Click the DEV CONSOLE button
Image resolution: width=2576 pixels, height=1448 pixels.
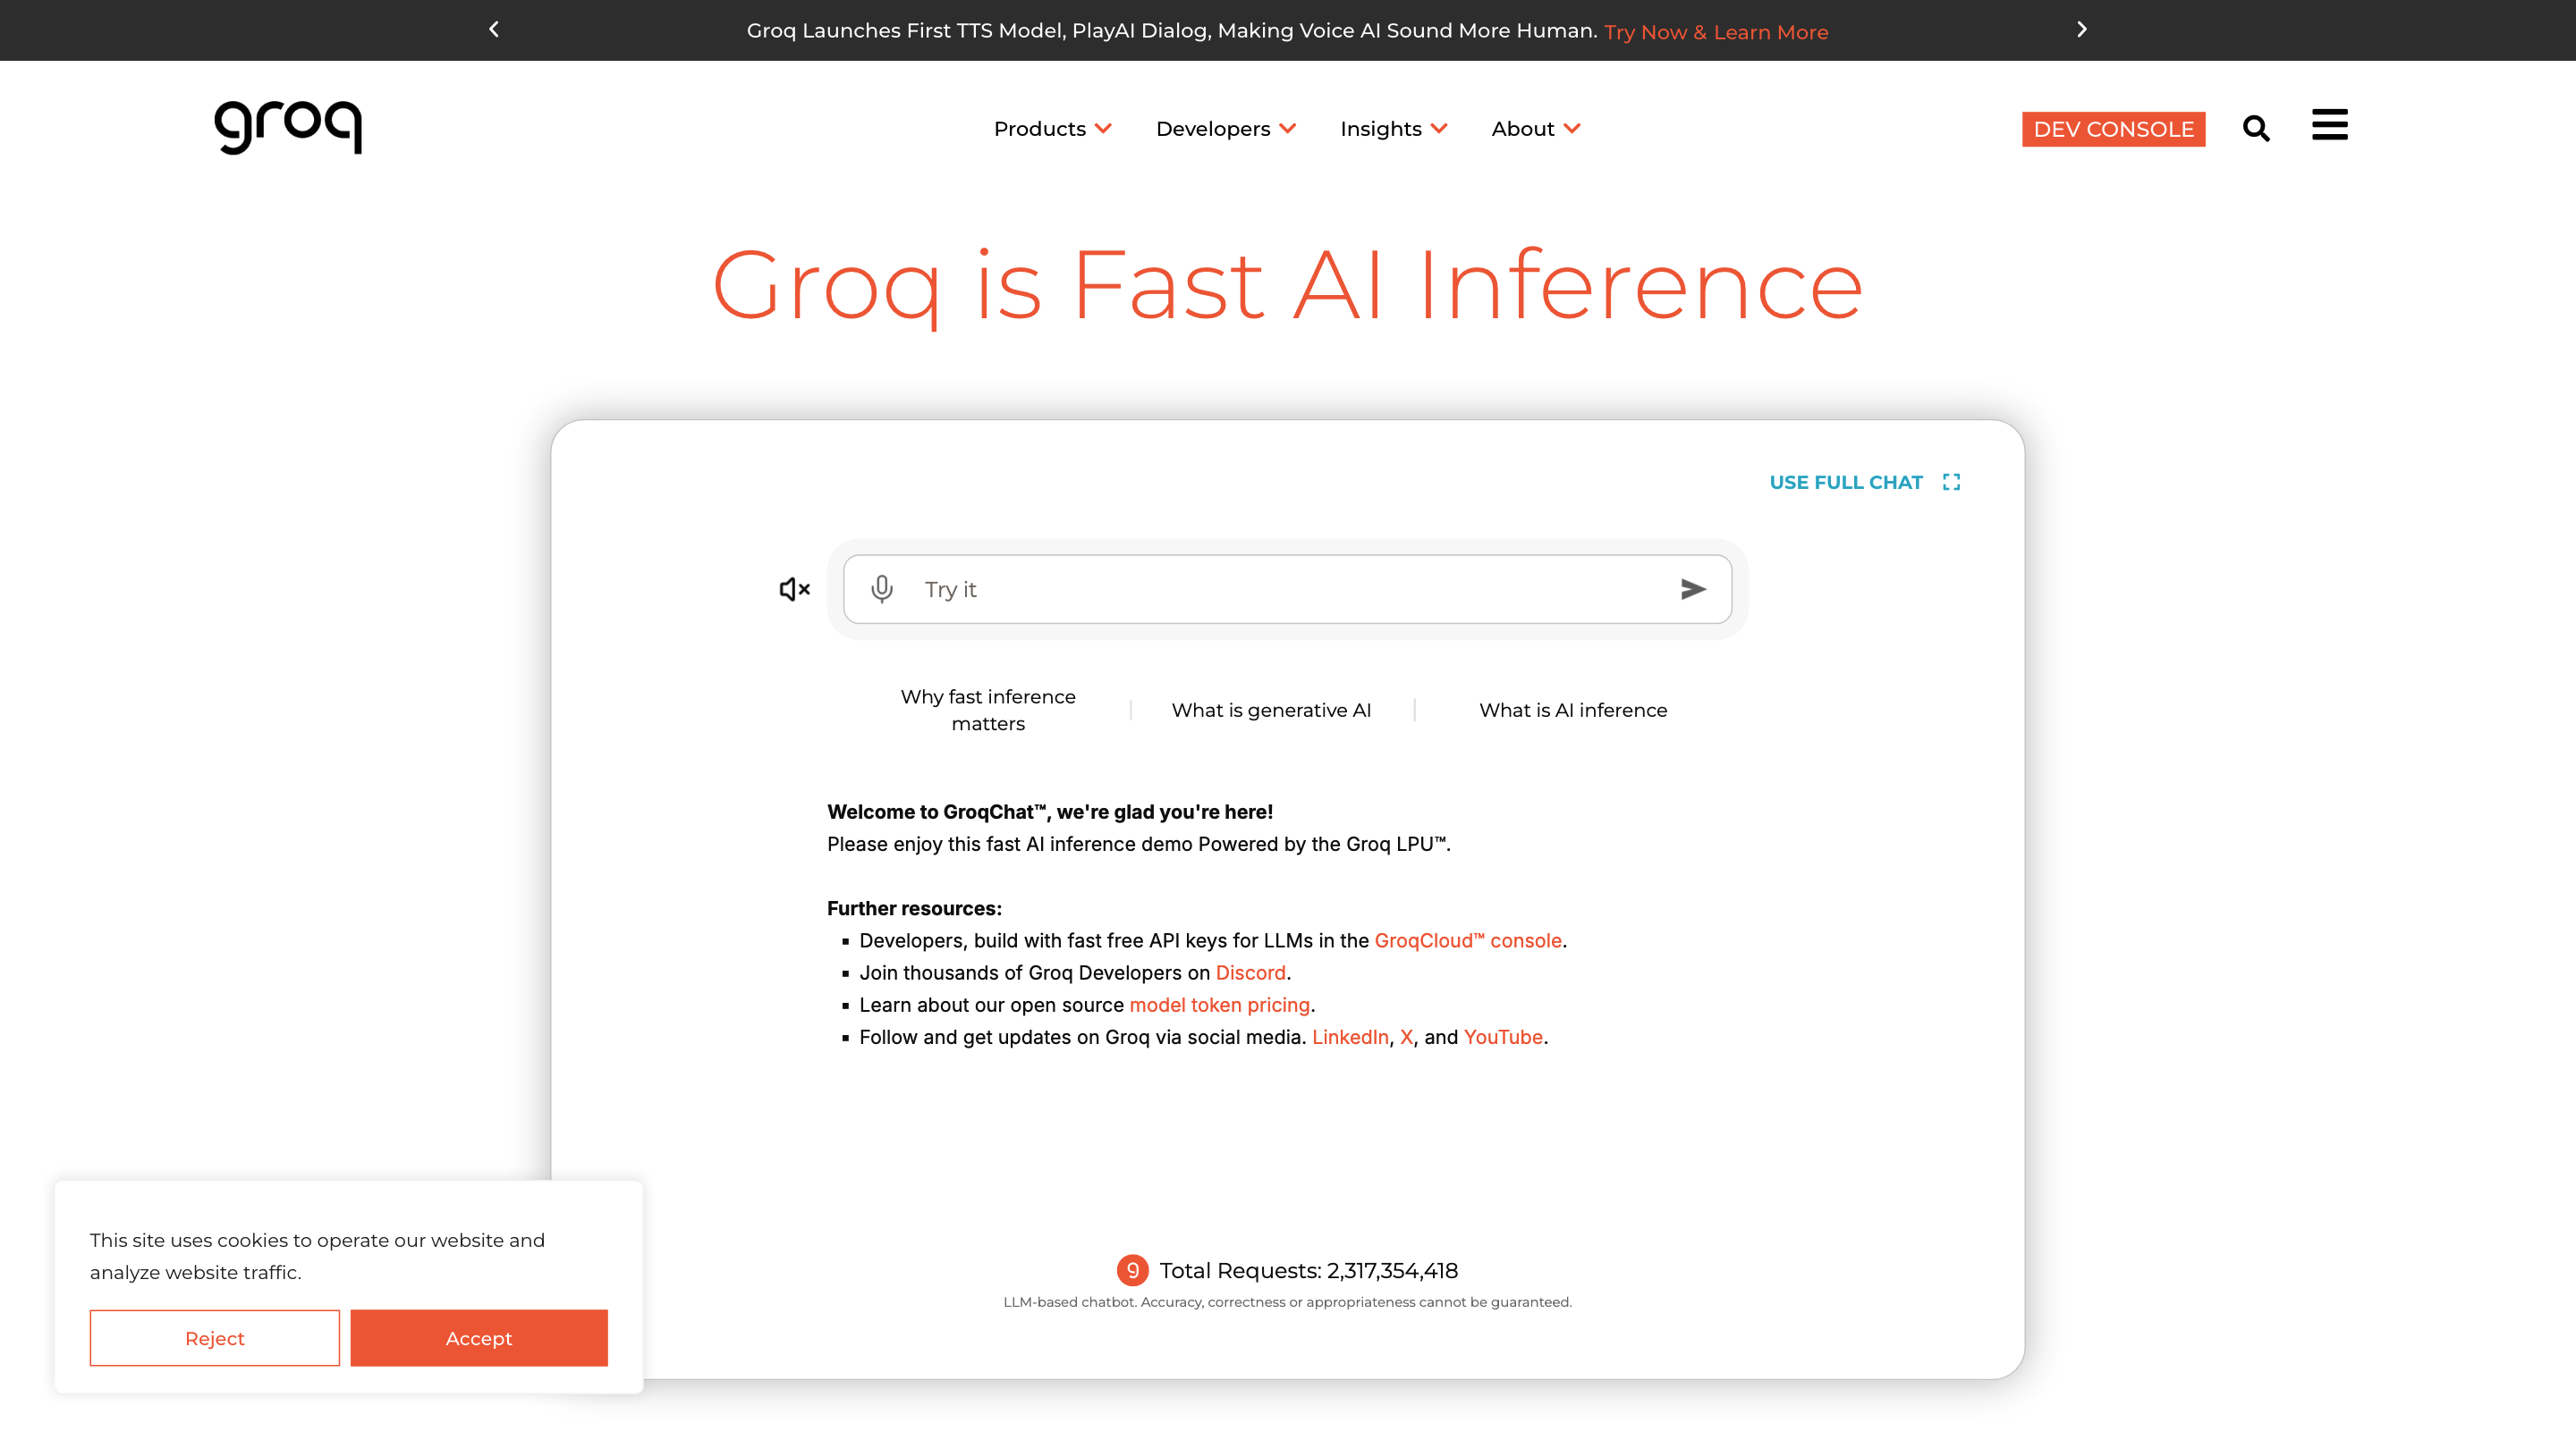coord(2113,129)
